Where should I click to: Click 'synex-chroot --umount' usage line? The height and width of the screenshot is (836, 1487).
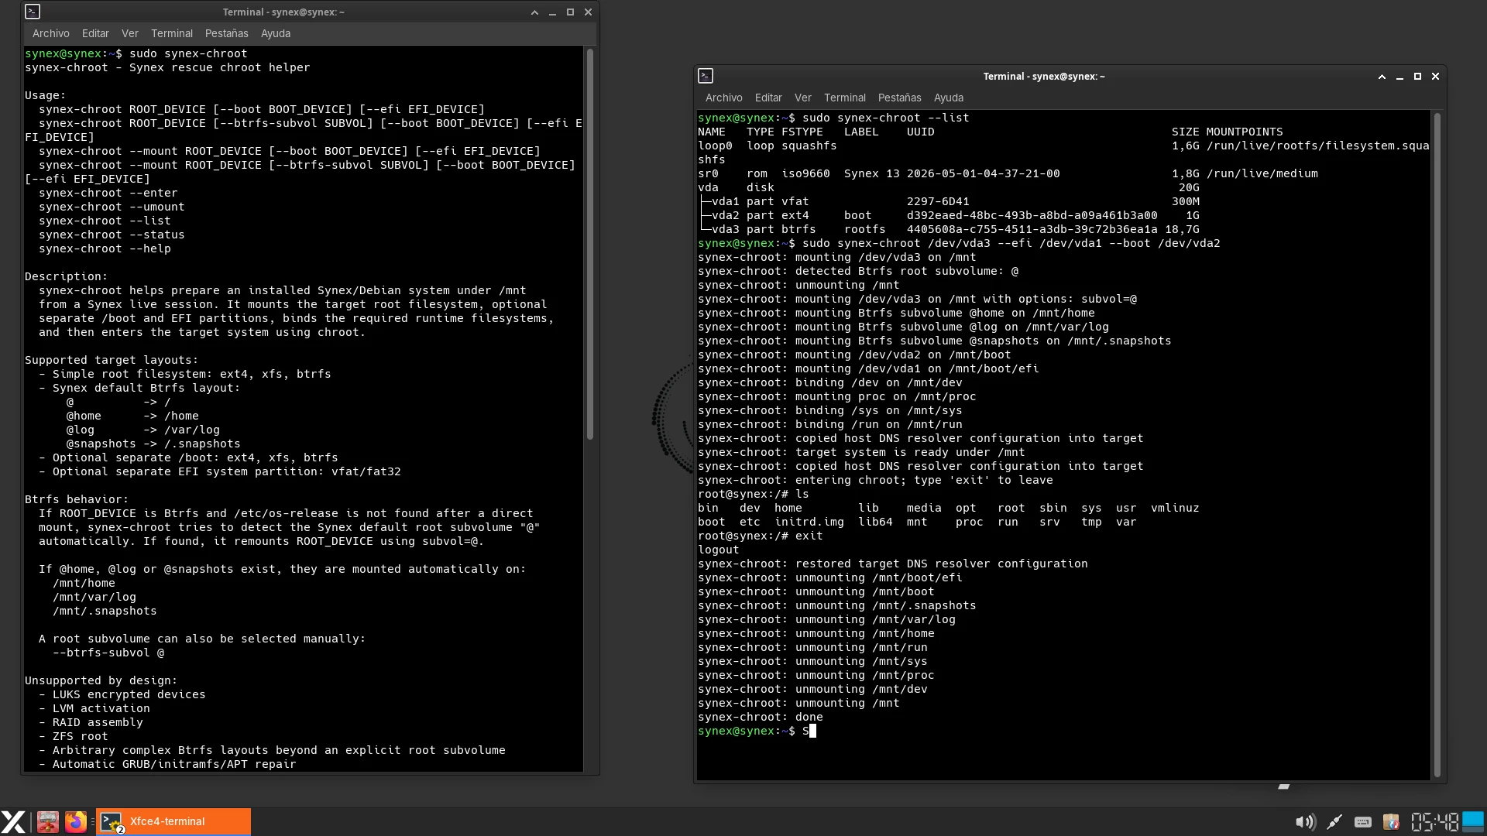[112, 207]
